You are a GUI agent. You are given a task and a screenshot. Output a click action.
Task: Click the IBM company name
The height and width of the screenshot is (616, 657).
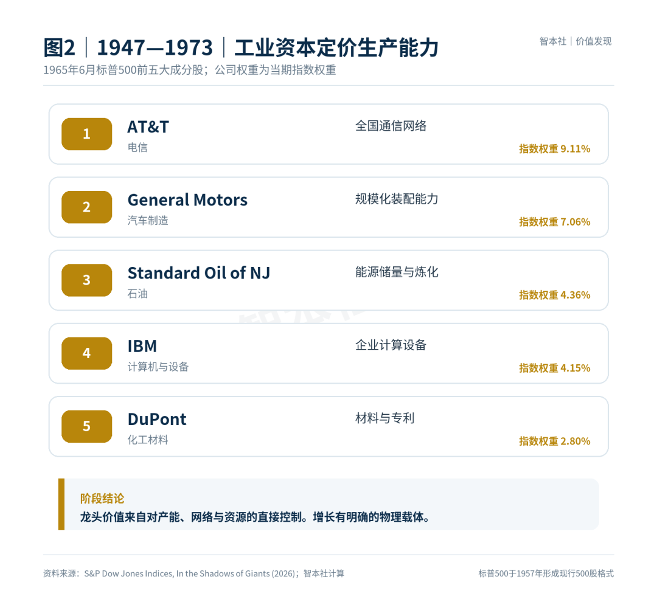tap(142, 347)
